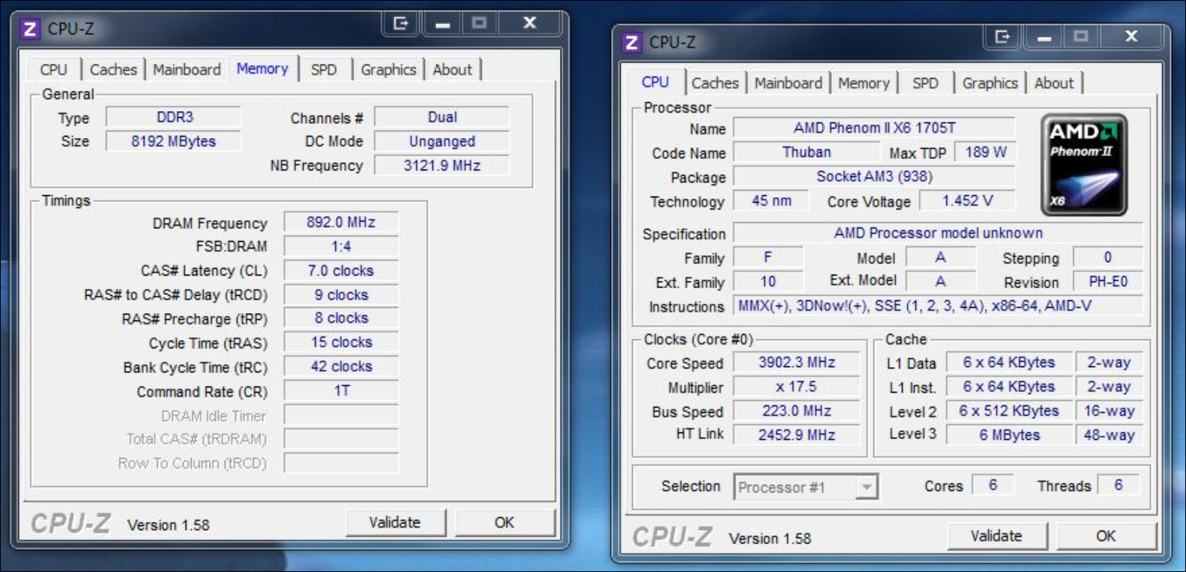Click the Code Name value Thuban

coord(806,152)
